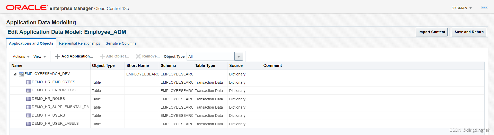Click Remove toolbar button
The height and width of the screenshot is (135, 494).
(148, 56)
